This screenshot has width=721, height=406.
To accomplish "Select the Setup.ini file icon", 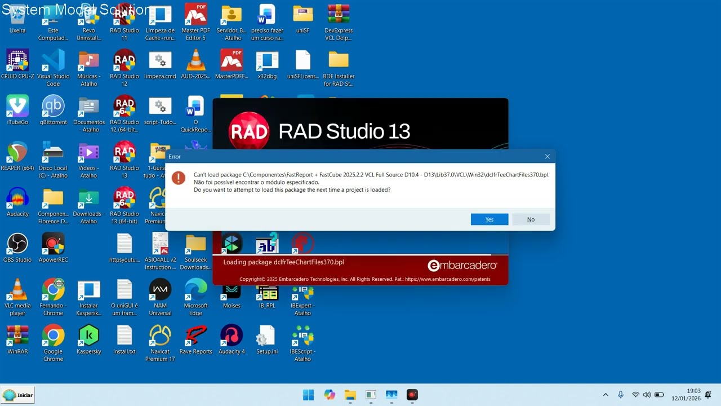I will click(x=267, y=339).
